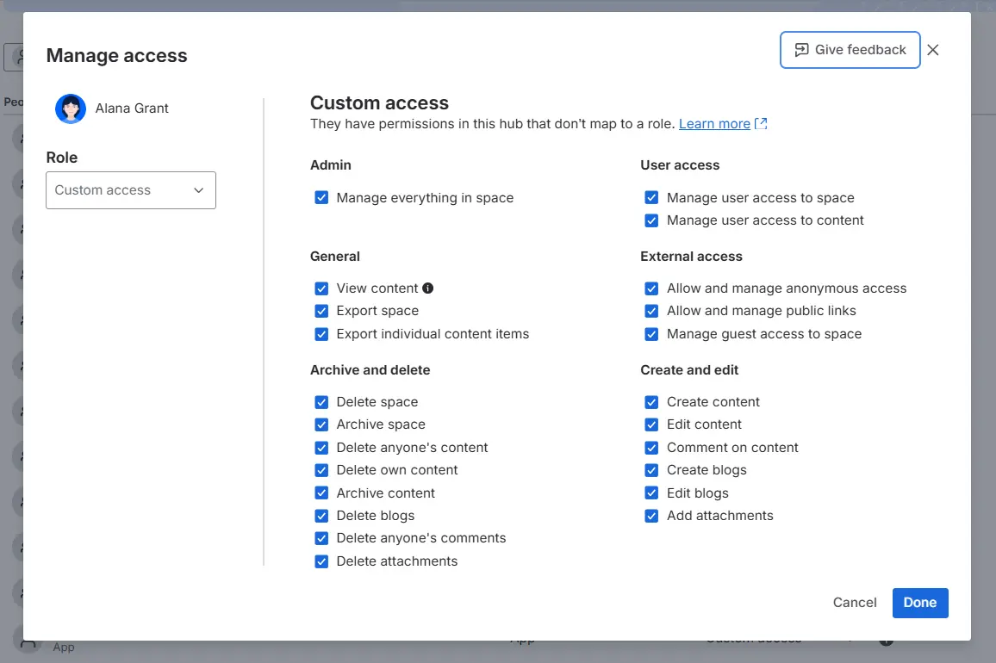Click Alana Grant's avatar image
This screenshot has width=996, height=663.
point(71,108)
